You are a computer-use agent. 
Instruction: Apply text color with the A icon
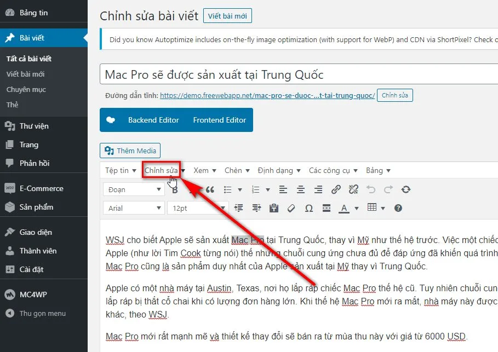tap(344, 208)
